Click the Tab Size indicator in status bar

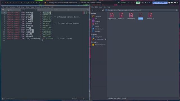(75, 99)
